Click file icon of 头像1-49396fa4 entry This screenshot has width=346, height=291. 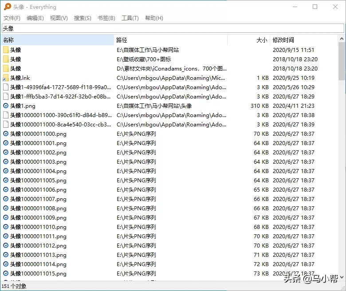(6, 87)
